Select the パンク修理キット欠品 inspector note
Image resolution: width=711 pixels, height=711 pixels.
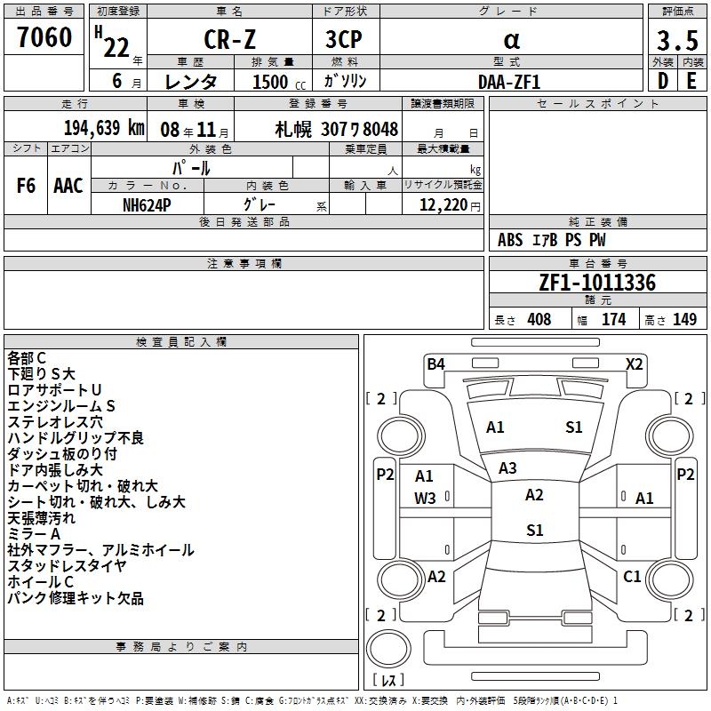click(76, 598)
